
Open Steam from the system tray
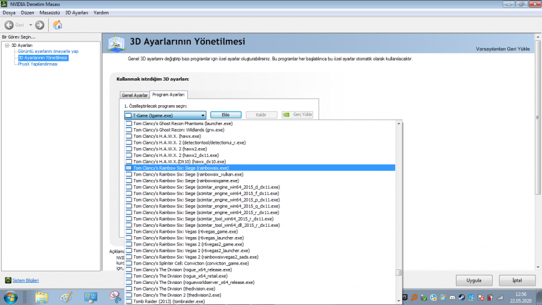[462, 297]
